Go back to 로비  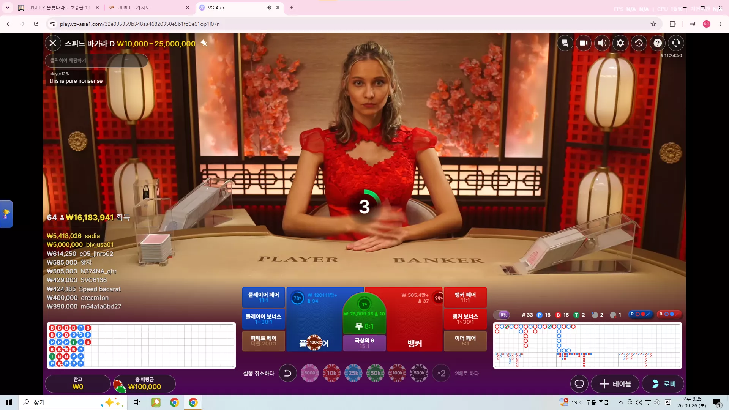(x=663, y=384)
